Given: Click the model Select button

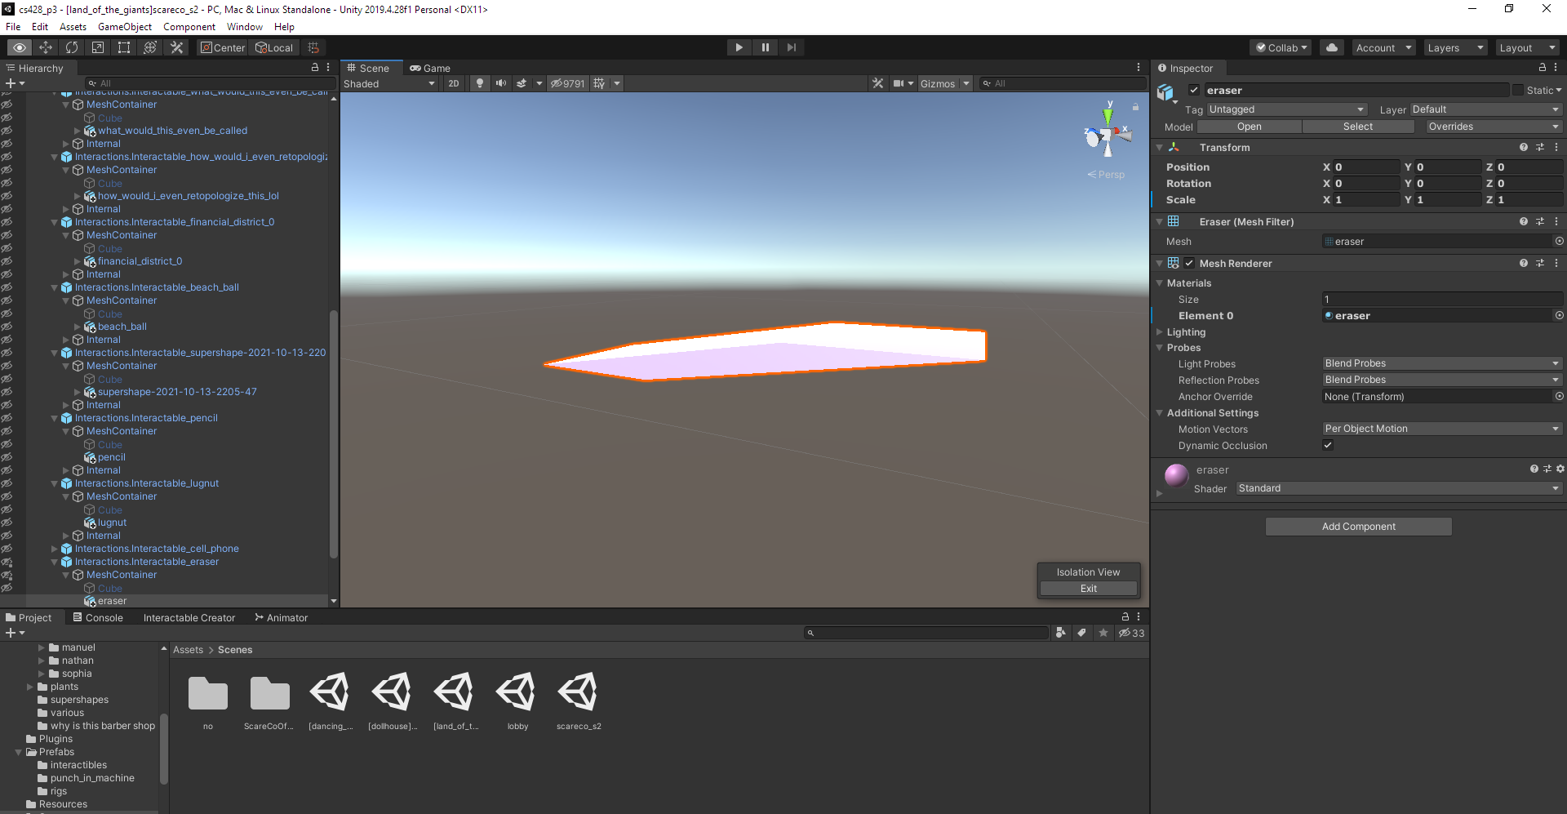Looking at the screenshot, I should 1358,127.
